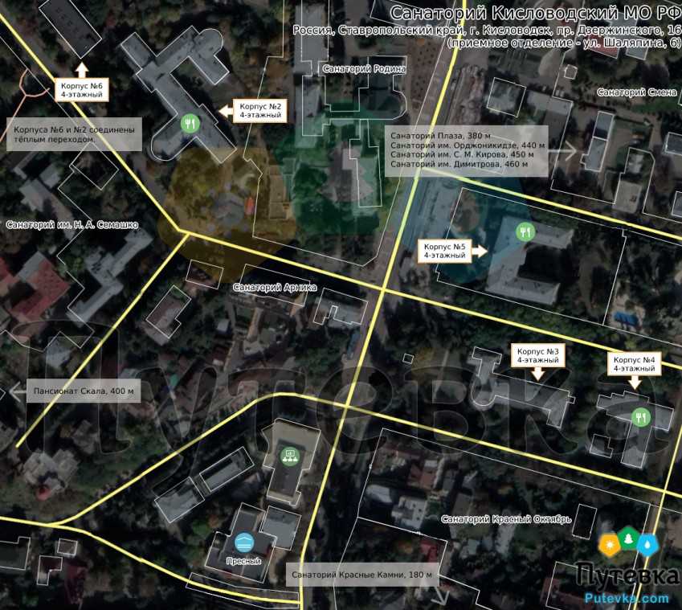This screenshot has height=610, width=682.
Task: Click the white arrow above Корпус №6 label
Action: pyautogui.click(x=81, y=70)
